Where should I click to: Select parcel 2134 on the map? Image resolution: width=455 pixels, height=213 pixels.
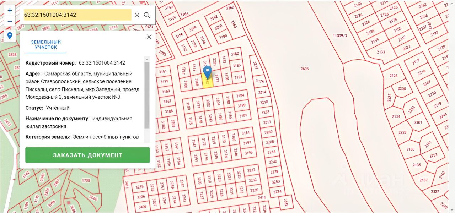(x=396, y=116)
